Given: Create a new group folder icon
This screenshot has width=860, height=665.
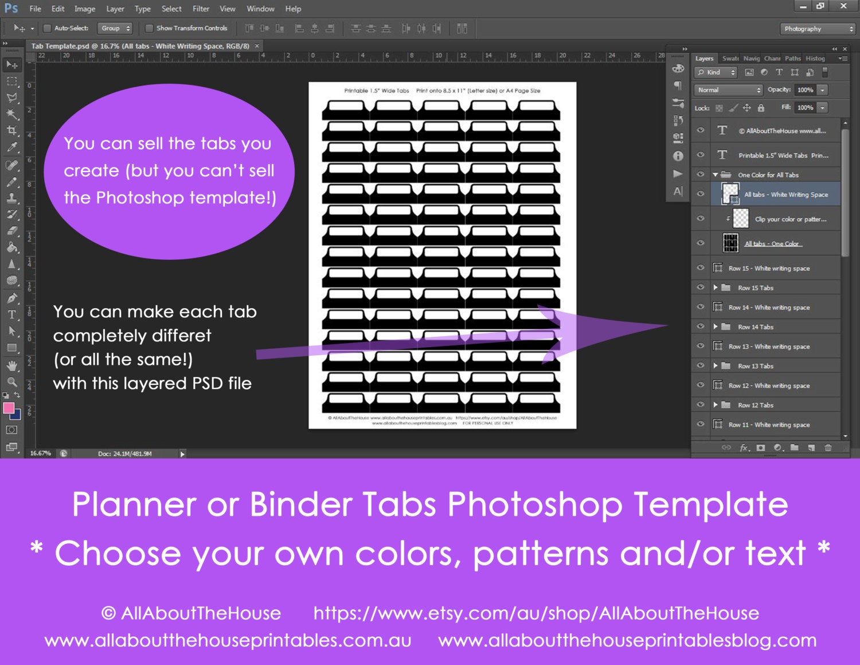Looking at the screenshot, I should [x=795, y=448].
